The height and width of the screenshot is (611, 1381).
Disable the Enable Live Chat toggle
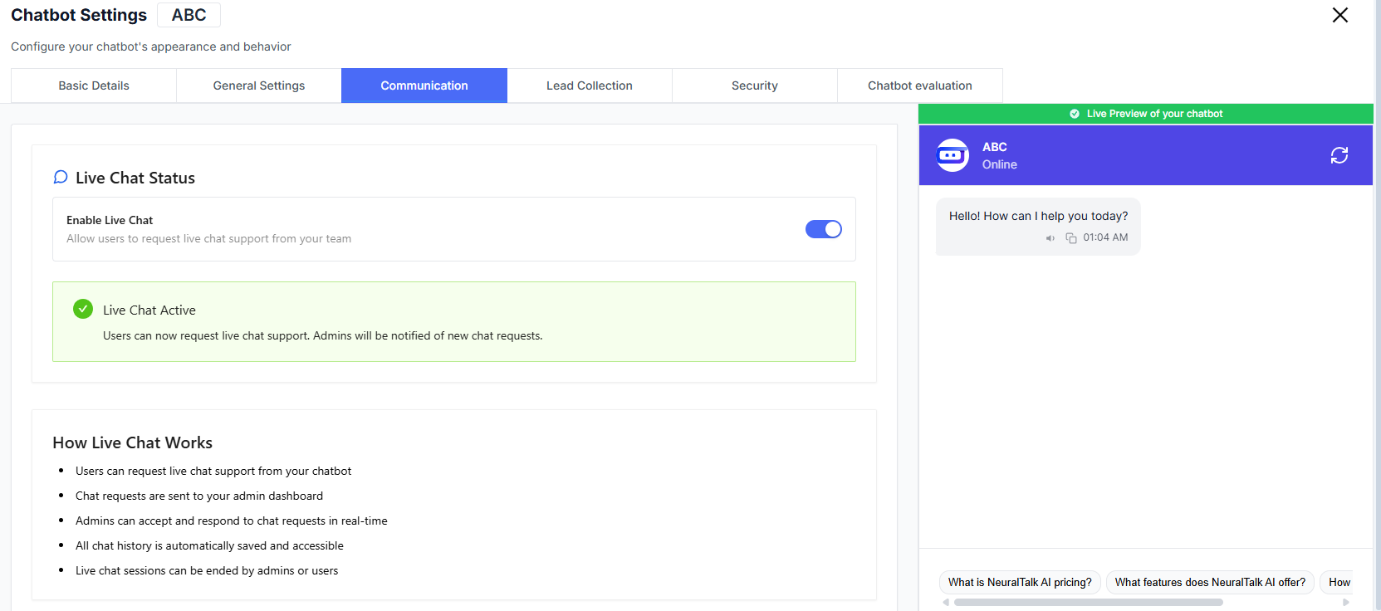(x=824, y=229)
